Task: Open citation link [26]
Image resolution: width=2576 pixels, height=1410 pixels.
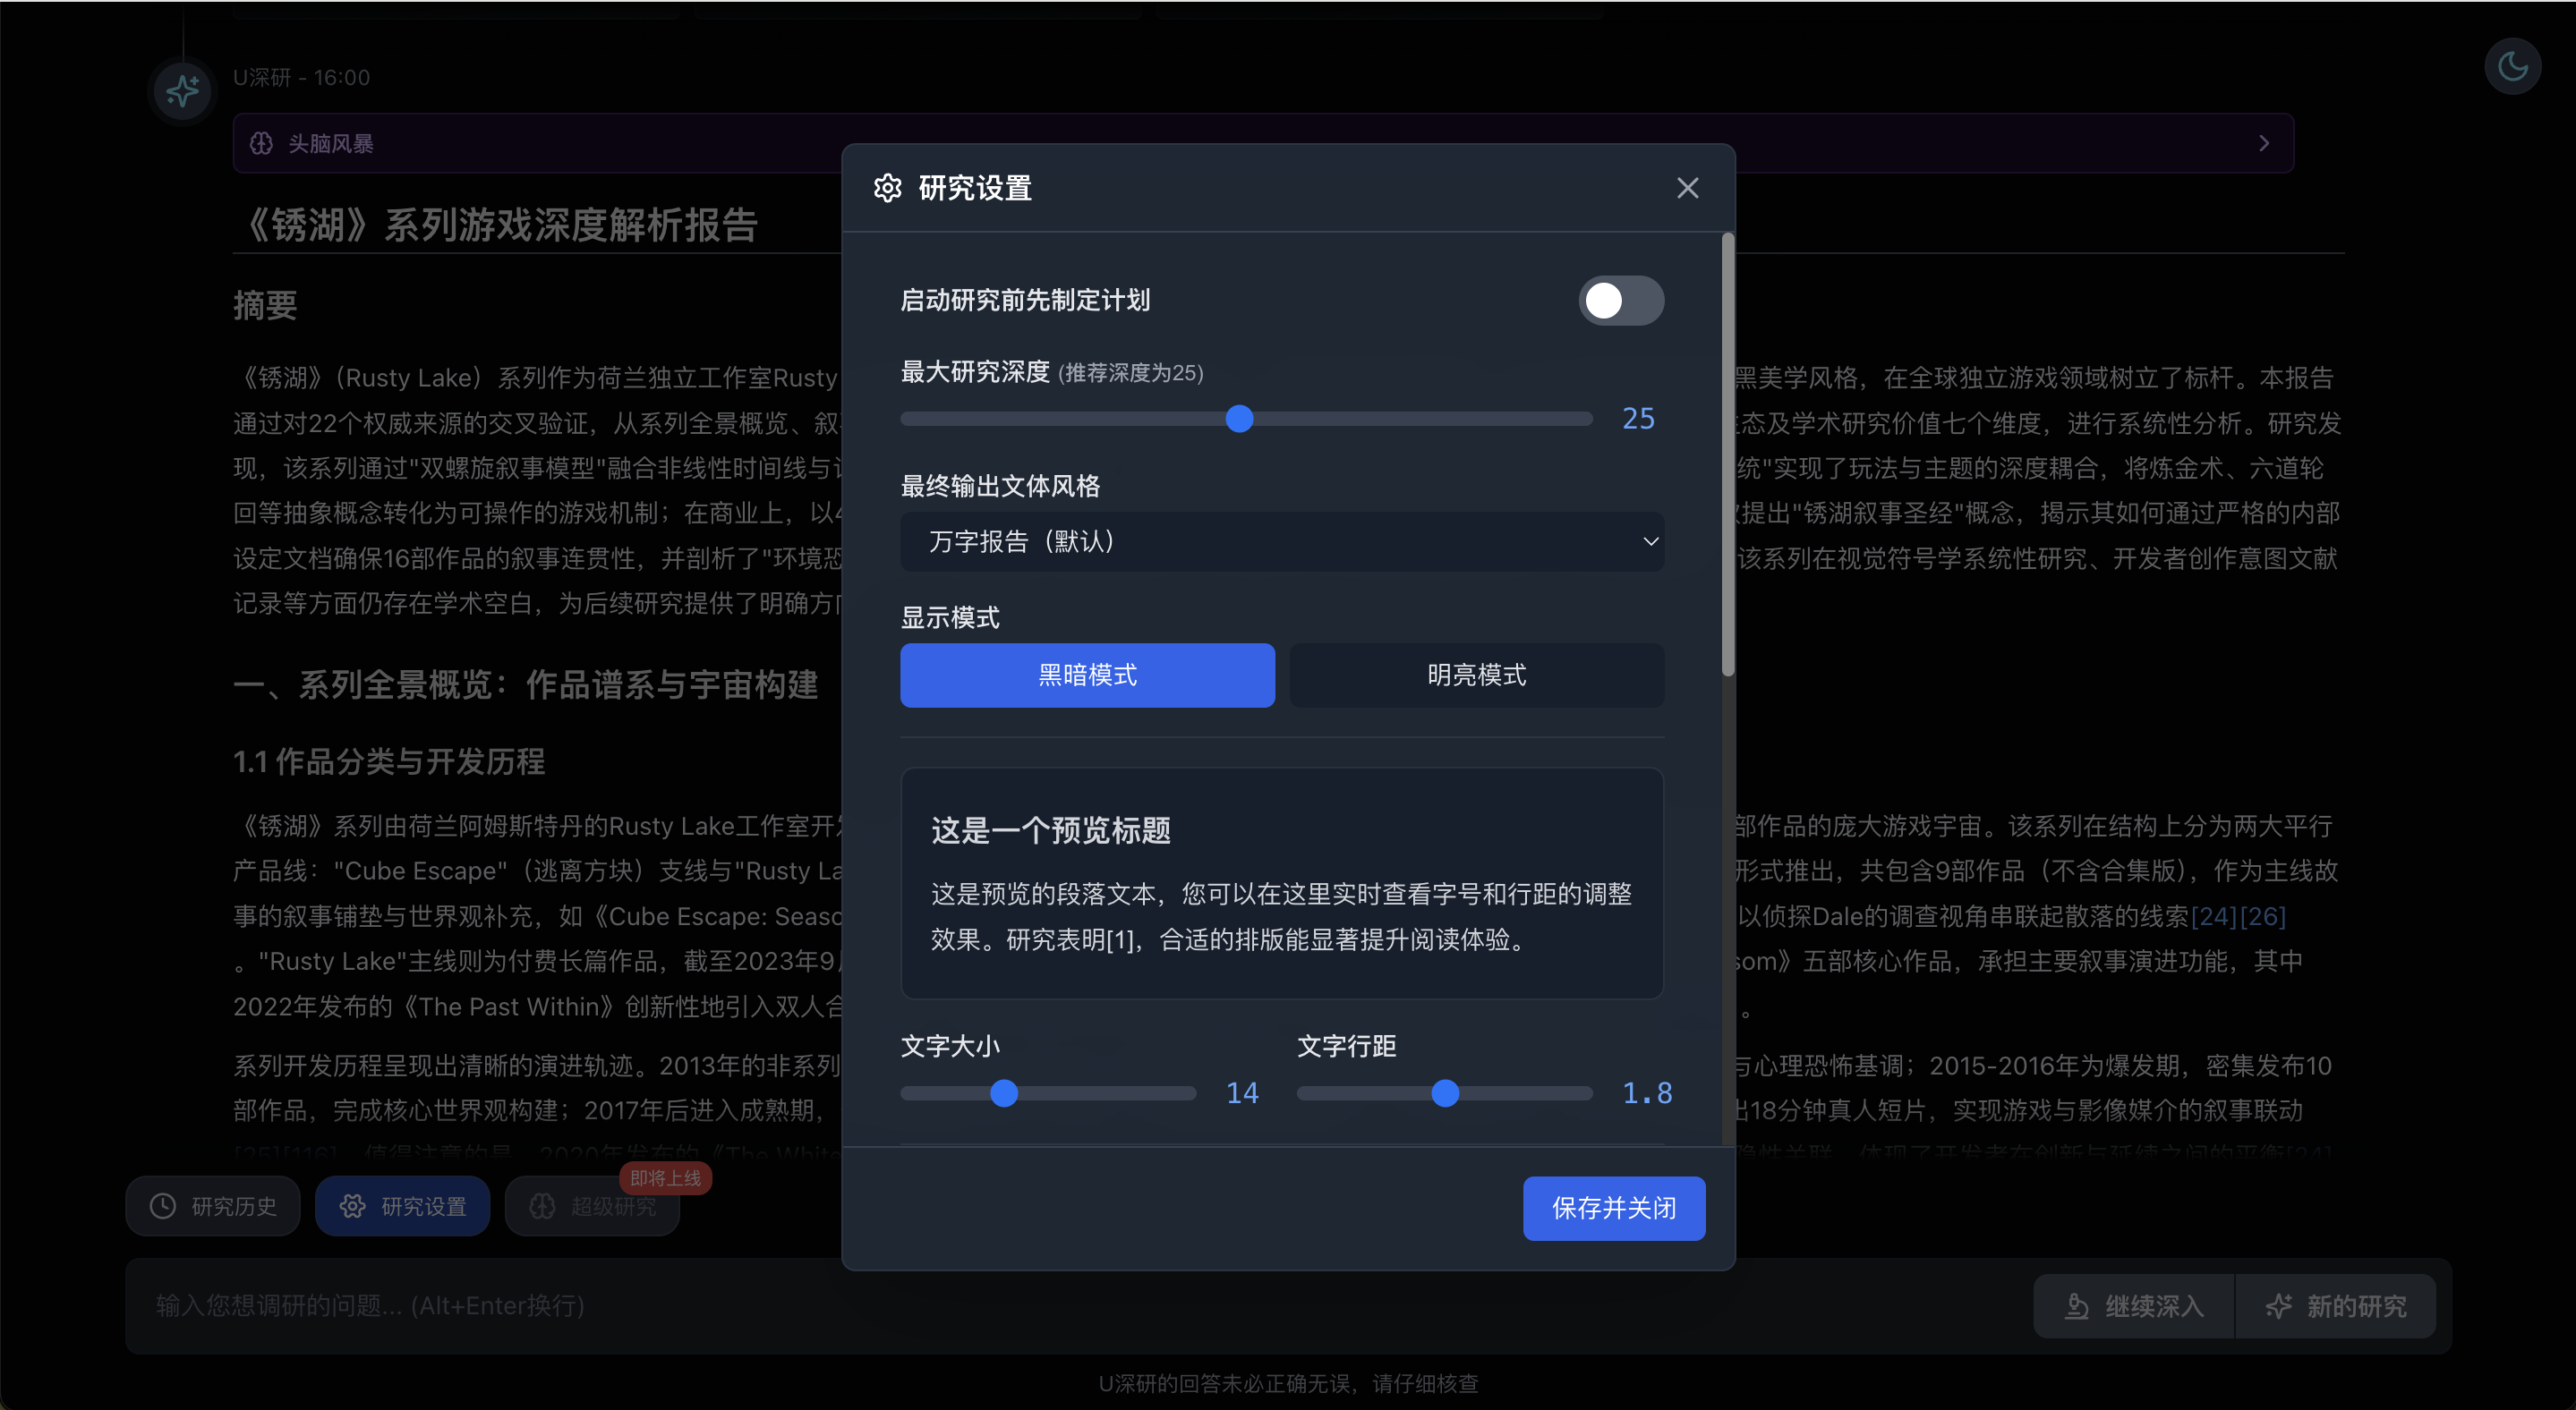Action: [x=2262, y=916]
